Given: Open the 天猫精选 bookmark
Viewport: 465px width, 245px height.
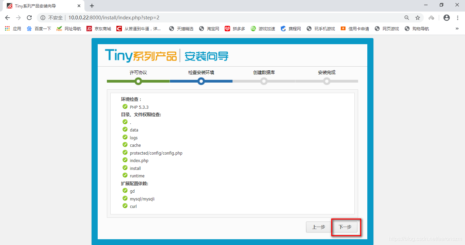Looking at the screenshot, I should coord(181,29).
